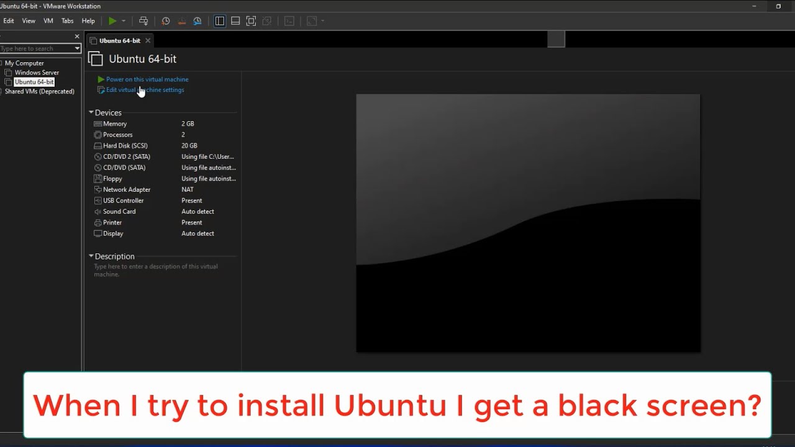Click the Network Adapter label
The image size is (795, 447).
coord(127,189)
